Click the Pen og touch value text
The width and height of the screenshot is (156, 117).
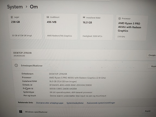coord(78,96)
